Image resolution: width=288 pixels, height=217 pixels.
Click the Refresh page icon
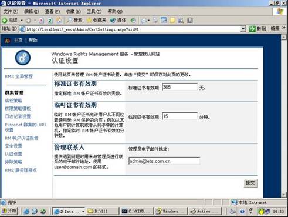(x=50, y=20)
